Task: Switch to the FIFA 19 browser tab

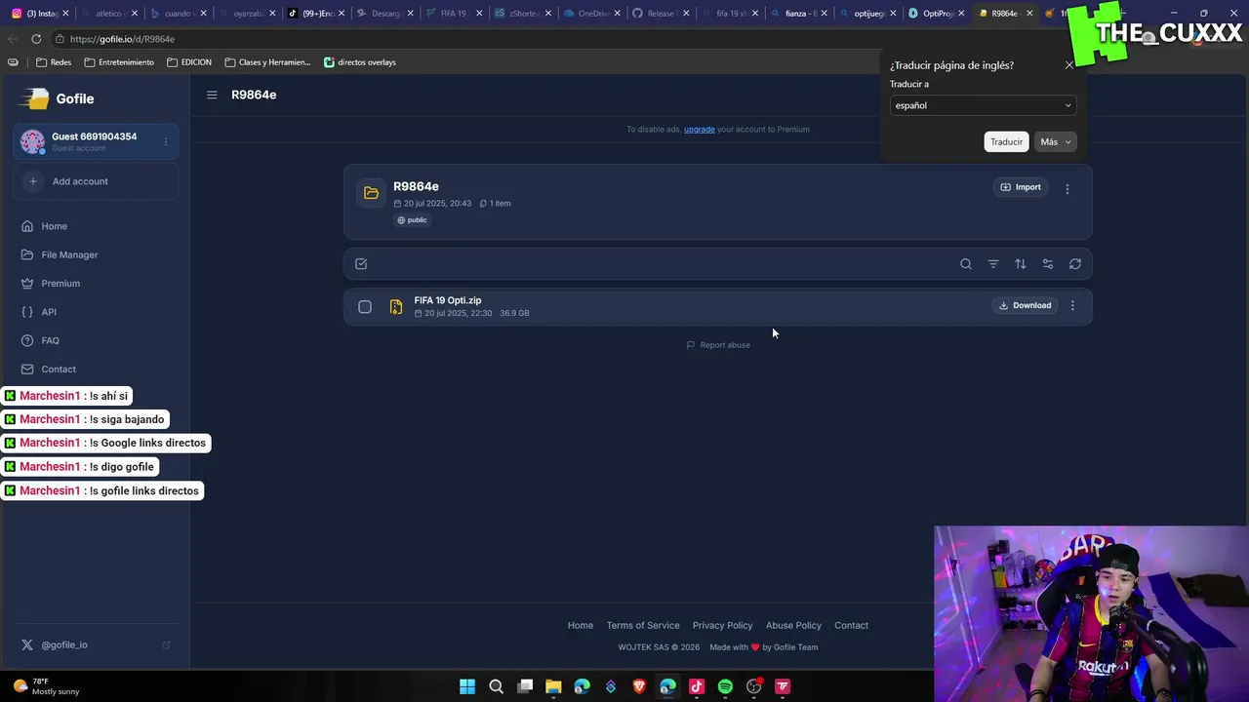Action: (453, 14)
